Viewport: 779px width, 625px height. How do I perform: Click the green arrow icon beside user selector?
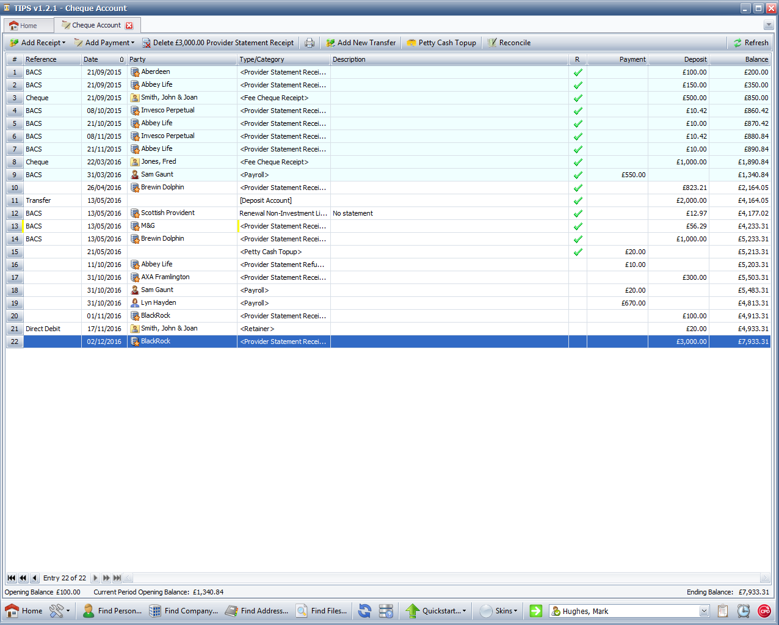pos(535,611)
